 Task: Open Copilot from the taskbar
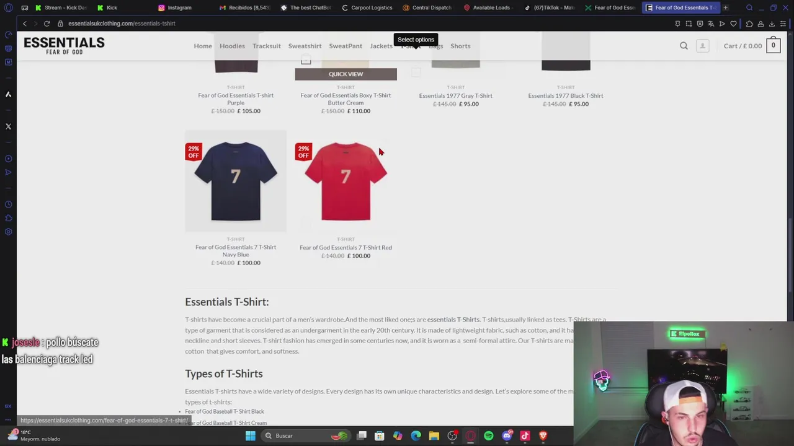(398, 435)
